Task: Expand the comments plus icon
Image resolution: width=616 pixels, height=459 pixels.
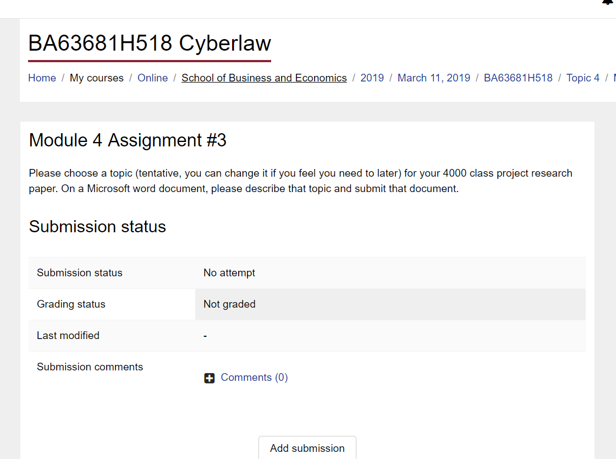Action: tap(210, 378)
